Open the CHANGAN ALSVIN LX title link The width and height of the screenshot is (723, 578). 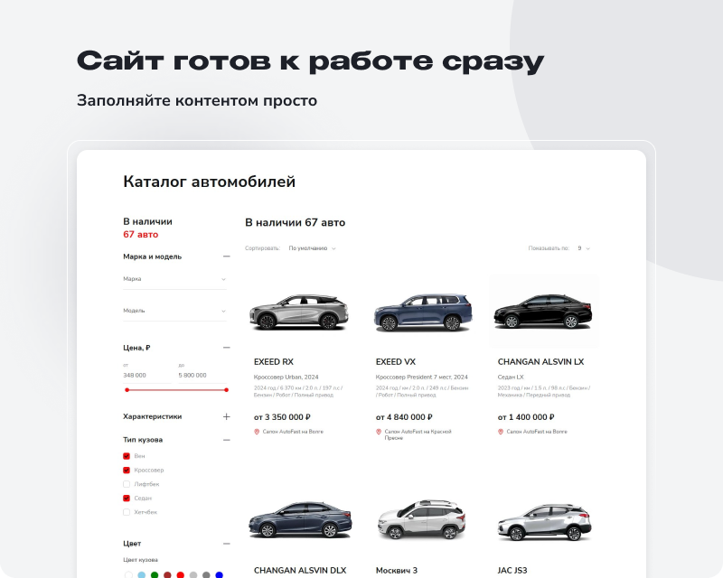tap(540, 362)
